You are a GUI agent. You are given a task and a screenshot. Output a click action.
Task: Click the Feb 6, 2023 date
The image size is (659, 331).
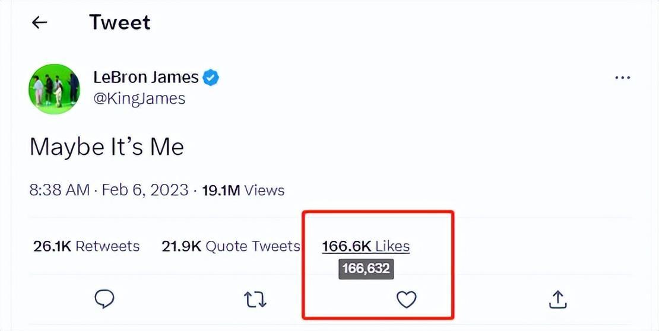pyautogui.click(x=145, y=190)
